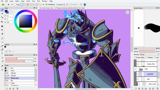Hide the shadow floor layer
This screenshot has height=90, width=160.
[137, 64]
